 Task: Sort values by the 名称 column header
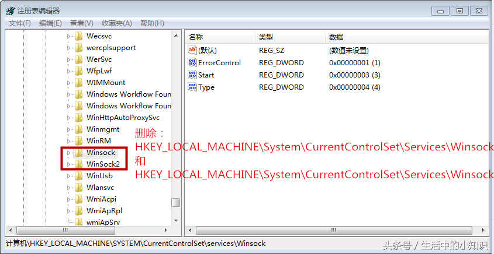click(x=220, y=37)
